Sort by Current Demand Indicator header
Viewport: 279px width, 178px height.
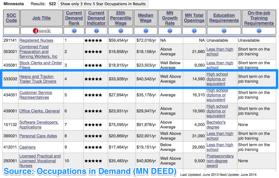[96, 18]
